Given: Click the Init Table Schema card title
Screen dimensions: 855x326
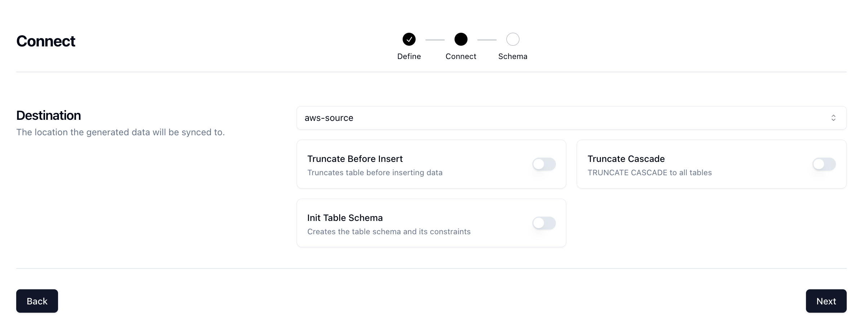Looking at the screenshot, I should coord(345,218).
